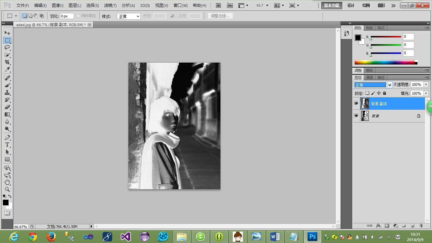This screenshot has width=432, height=243.
Task: Select the Eyedropper tool
Action: (7, 69)
